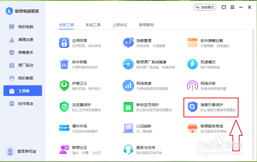Click the 消息管理 title text
Image resolution: width=257 pixels, height=162 pixels.
point(144,41)
